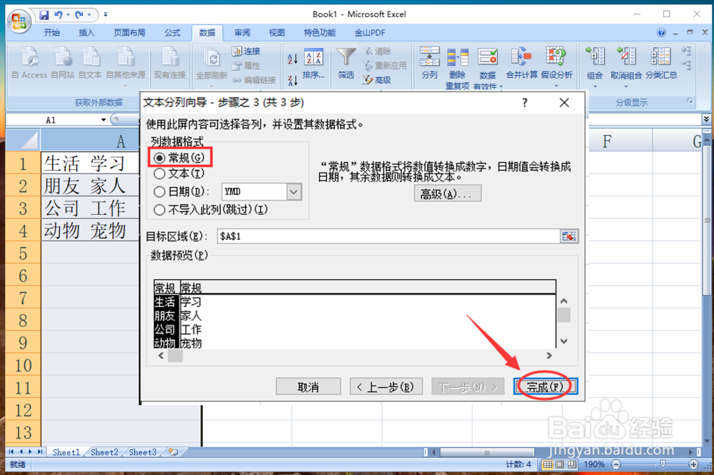Image resolution: width=714 pixels, height=475 pixels.
Task: Open the YMD date format dropdown
Action: tap(295, 191)
